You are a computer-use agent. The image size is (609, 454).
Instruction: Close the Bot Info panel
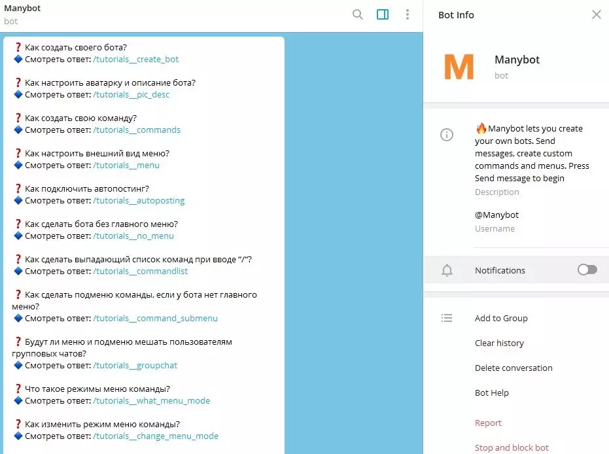[596, 15]
